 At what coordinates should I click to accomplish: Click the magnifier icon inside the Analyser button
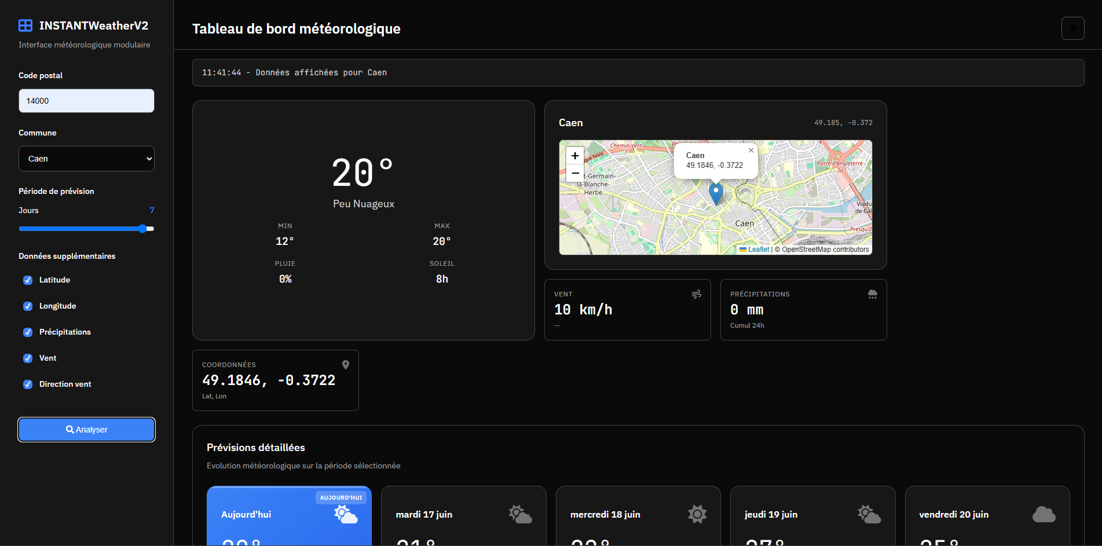point(69,430)
